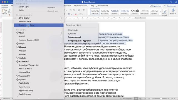Click the 150 % zoom level value
Screen dimensions: 178x100
(173, 99)
